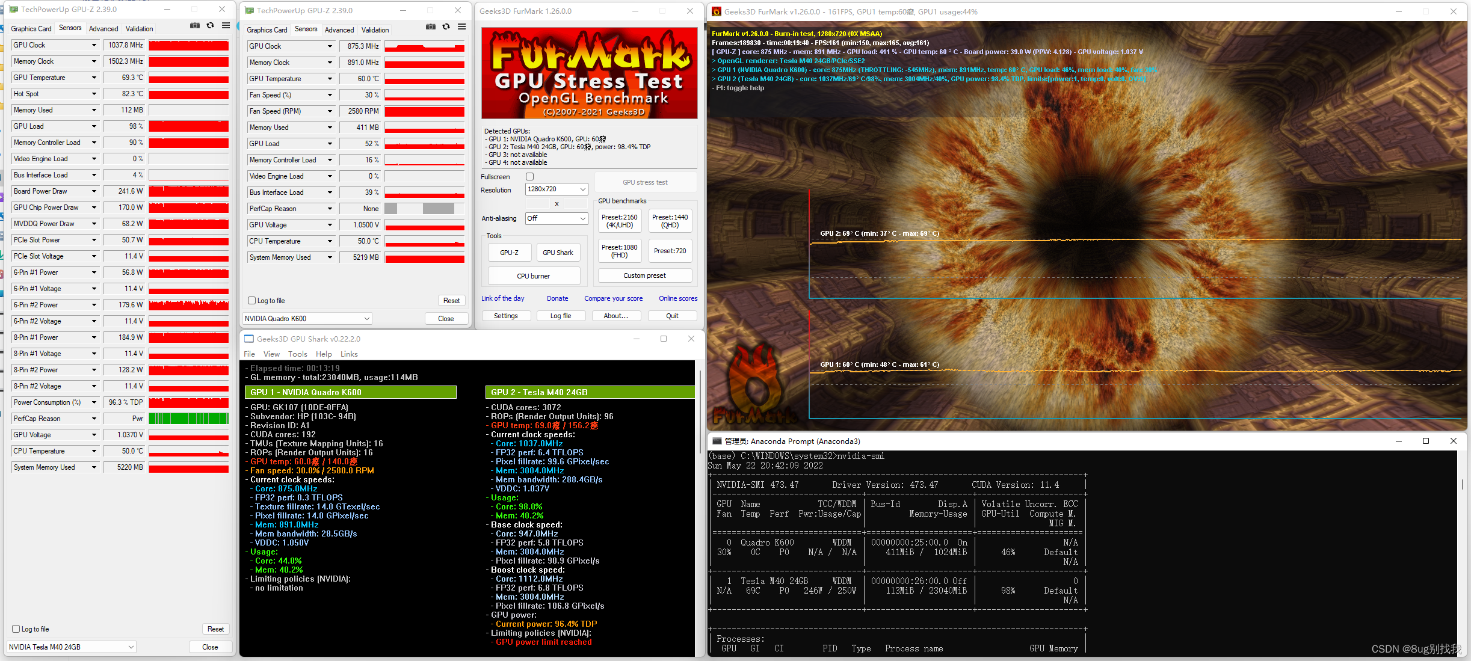Enable Log to file for Tesla M40

pyautogui.click(x=16, y=629)
